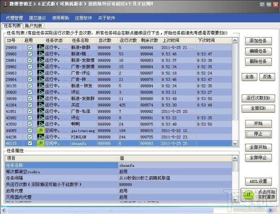The width and height of the screenshot is (280, 214).
Task: Click running status icon for task 30600
Action: point(41,92)
